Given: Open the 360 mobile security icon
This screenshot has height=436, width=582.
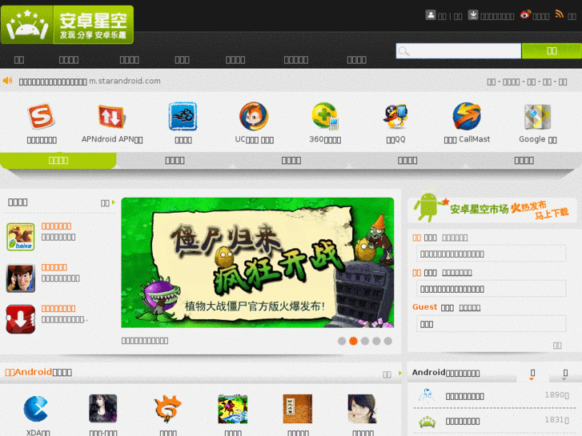Looking at the screenshot, I should pyautogui.click(x=325, y=116).
